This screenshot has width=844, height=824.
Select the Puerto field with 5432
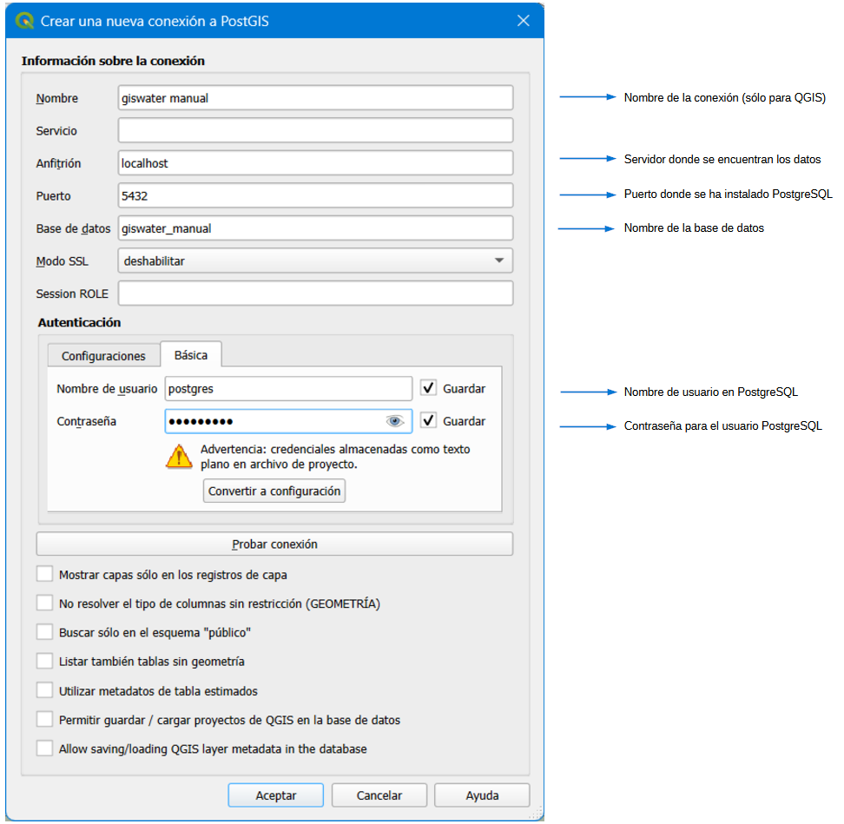315,196
